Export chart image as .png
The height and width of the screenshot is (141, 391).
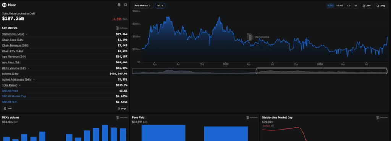381,5
